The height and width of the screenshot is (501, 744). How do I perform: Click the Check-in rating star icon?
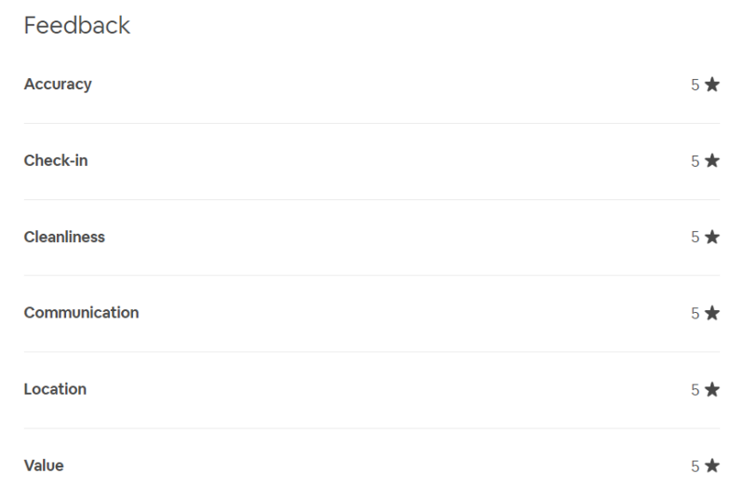pyautogui.click(x=712, y=161)
